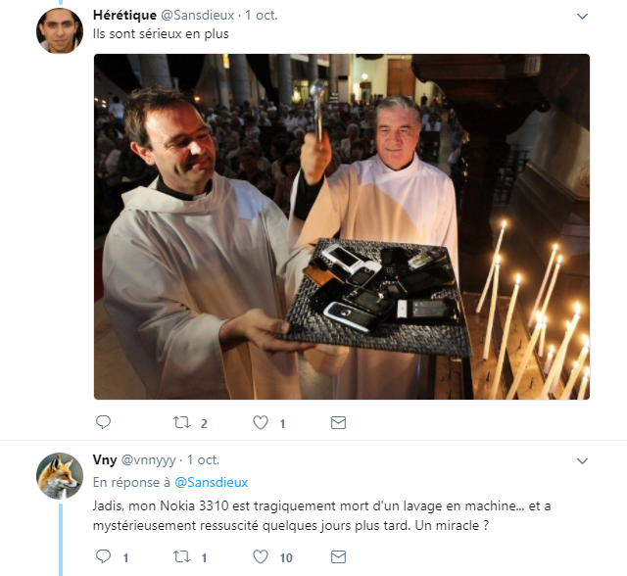Viewport: 627px width, 576px height.
Task: Open Hérétique tweet options chevron
Action: point(582,17)
